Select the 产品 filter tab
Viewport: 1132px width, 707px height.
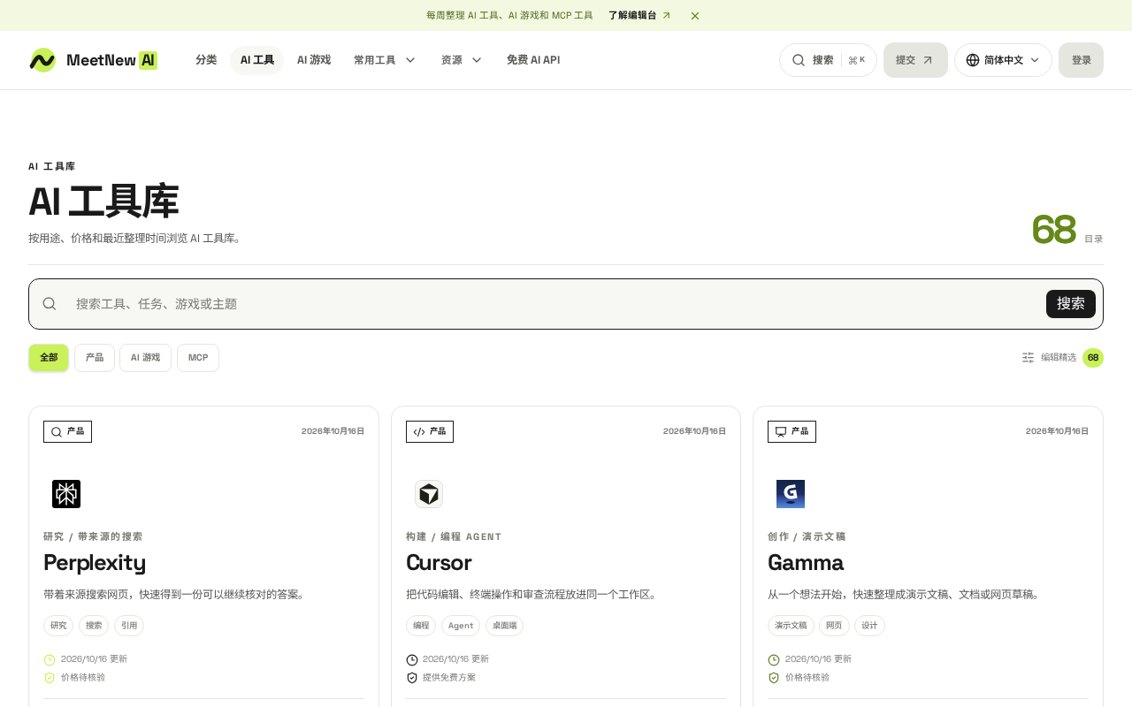[95, 358]
